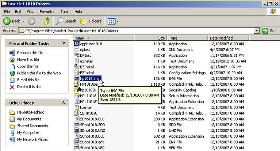Open the File menu
Viewport: 280px width, 151px height.
pos(7,12)
